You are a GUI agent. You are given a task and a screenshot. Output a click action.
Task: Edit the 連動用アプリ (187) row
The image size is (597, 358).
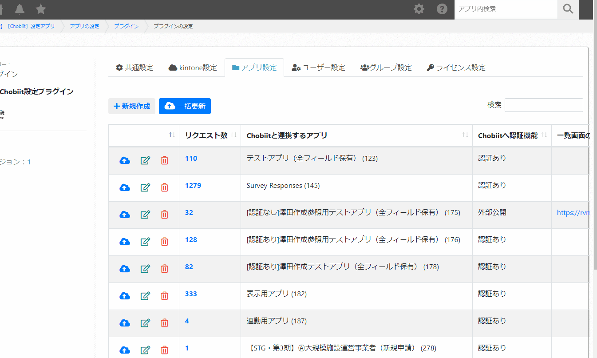pyautogui.click(x=145, y=323)
